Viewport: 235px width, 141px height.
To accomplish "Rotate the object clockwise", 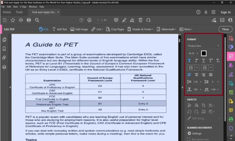I will (x=196, y=112).
